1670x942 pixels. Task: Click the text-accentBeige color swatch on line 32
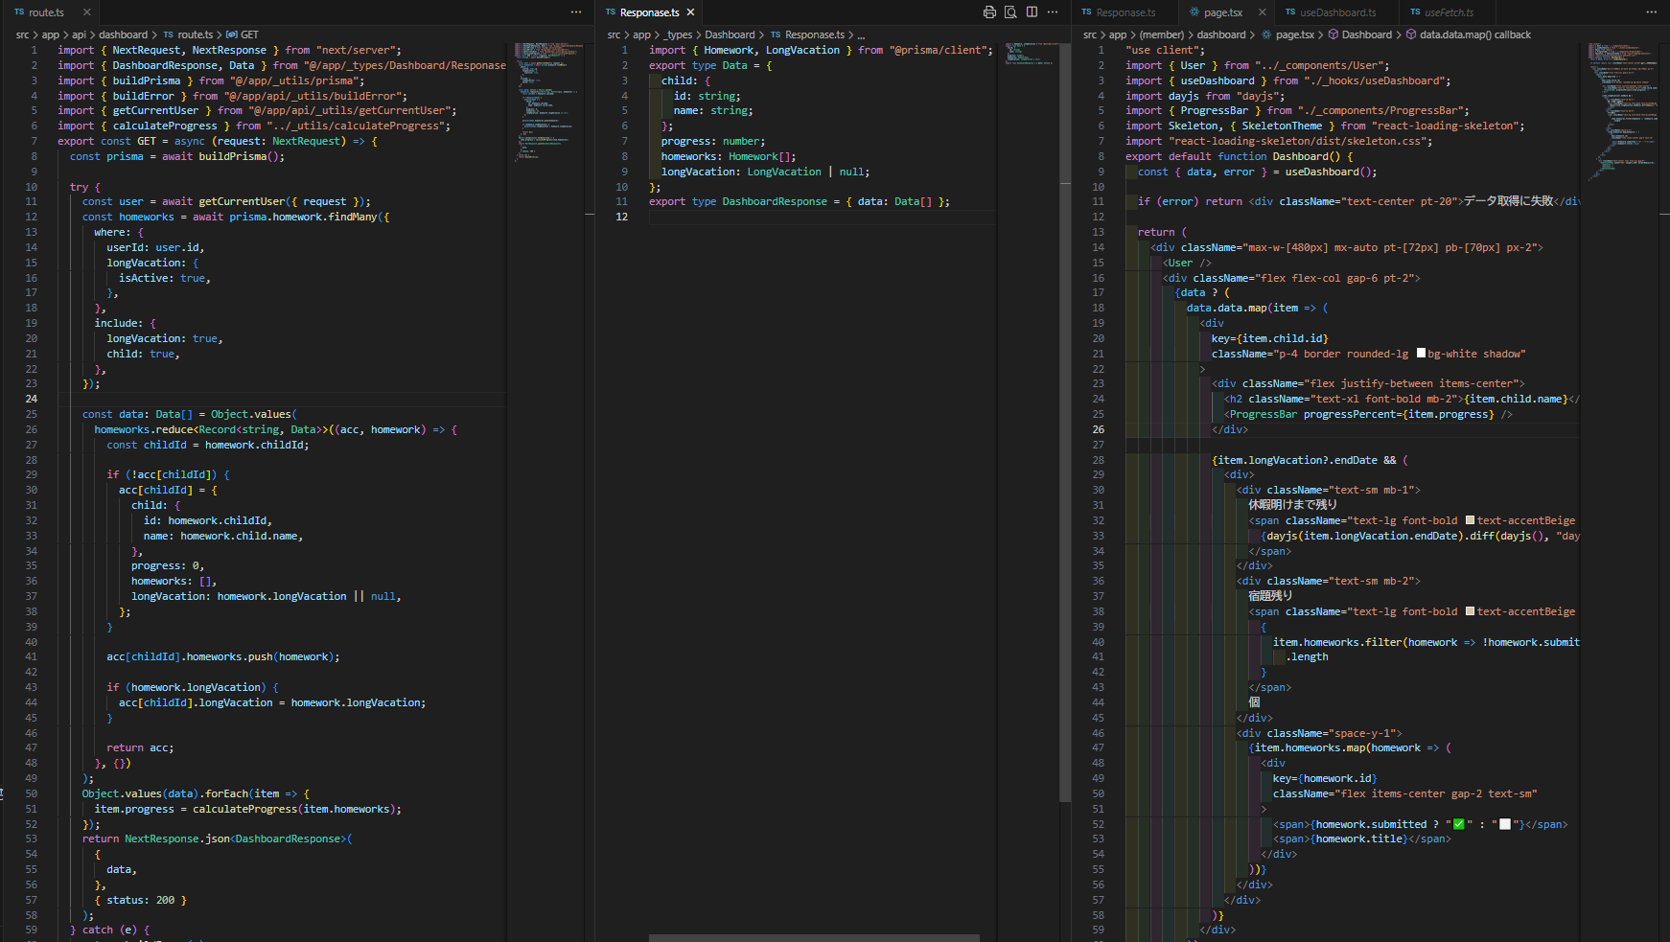(x=1470, y=520)
